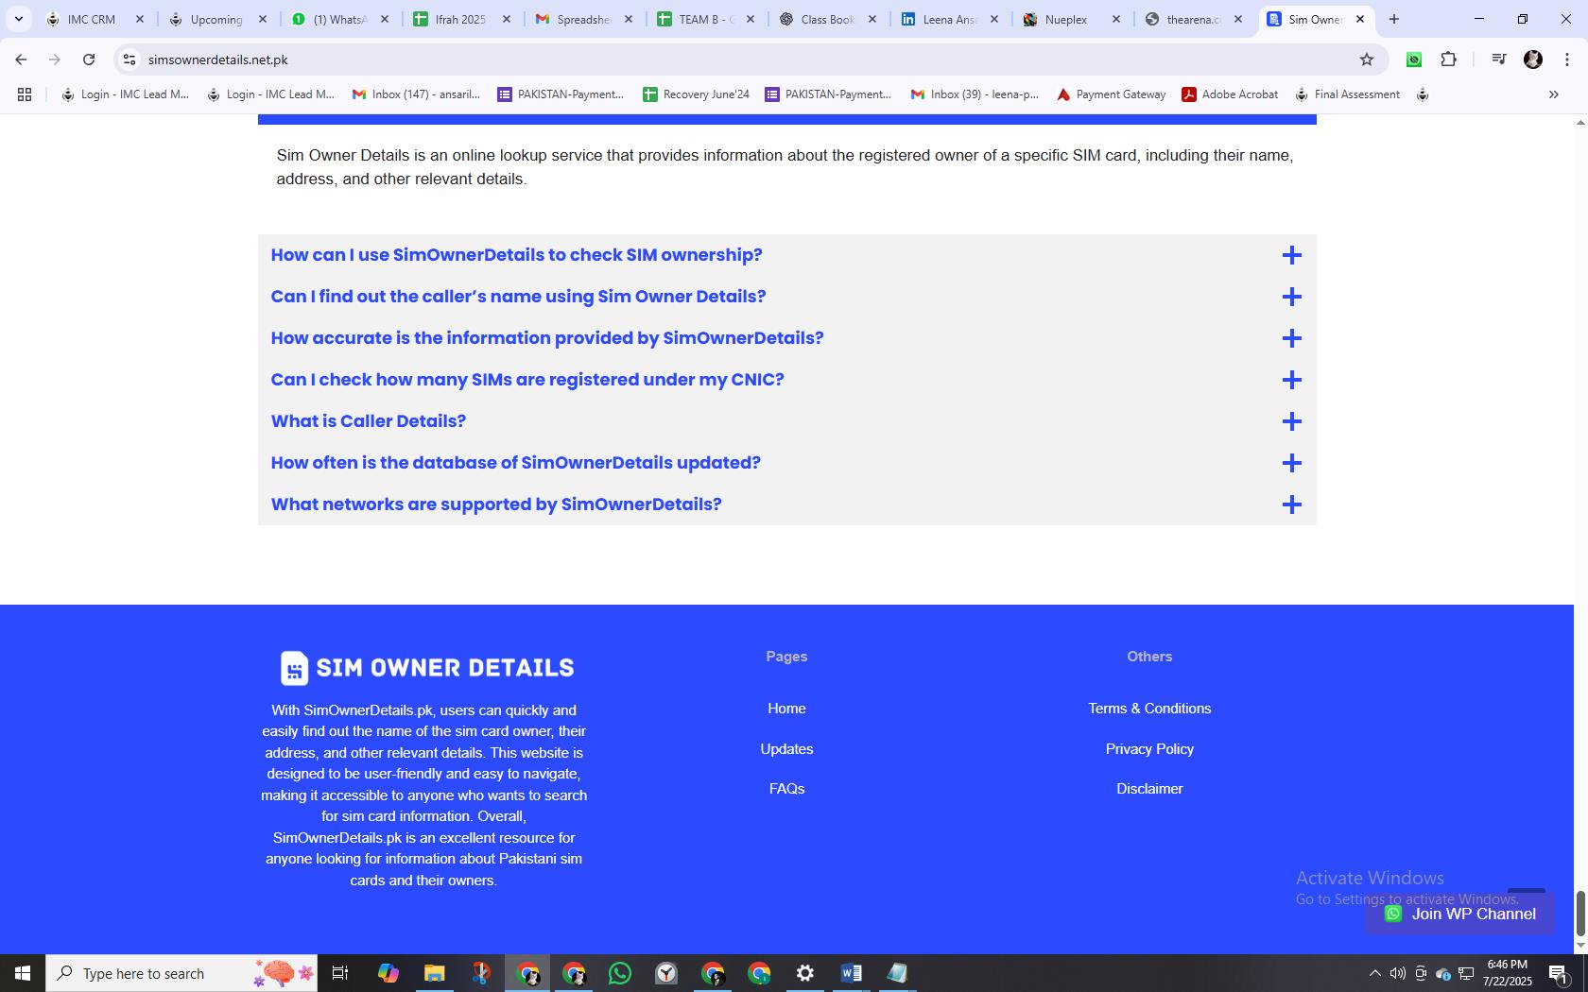The image size is (1588, 992).
Task: Switch to the Class Book tab
Action: [x=828, y=19]
